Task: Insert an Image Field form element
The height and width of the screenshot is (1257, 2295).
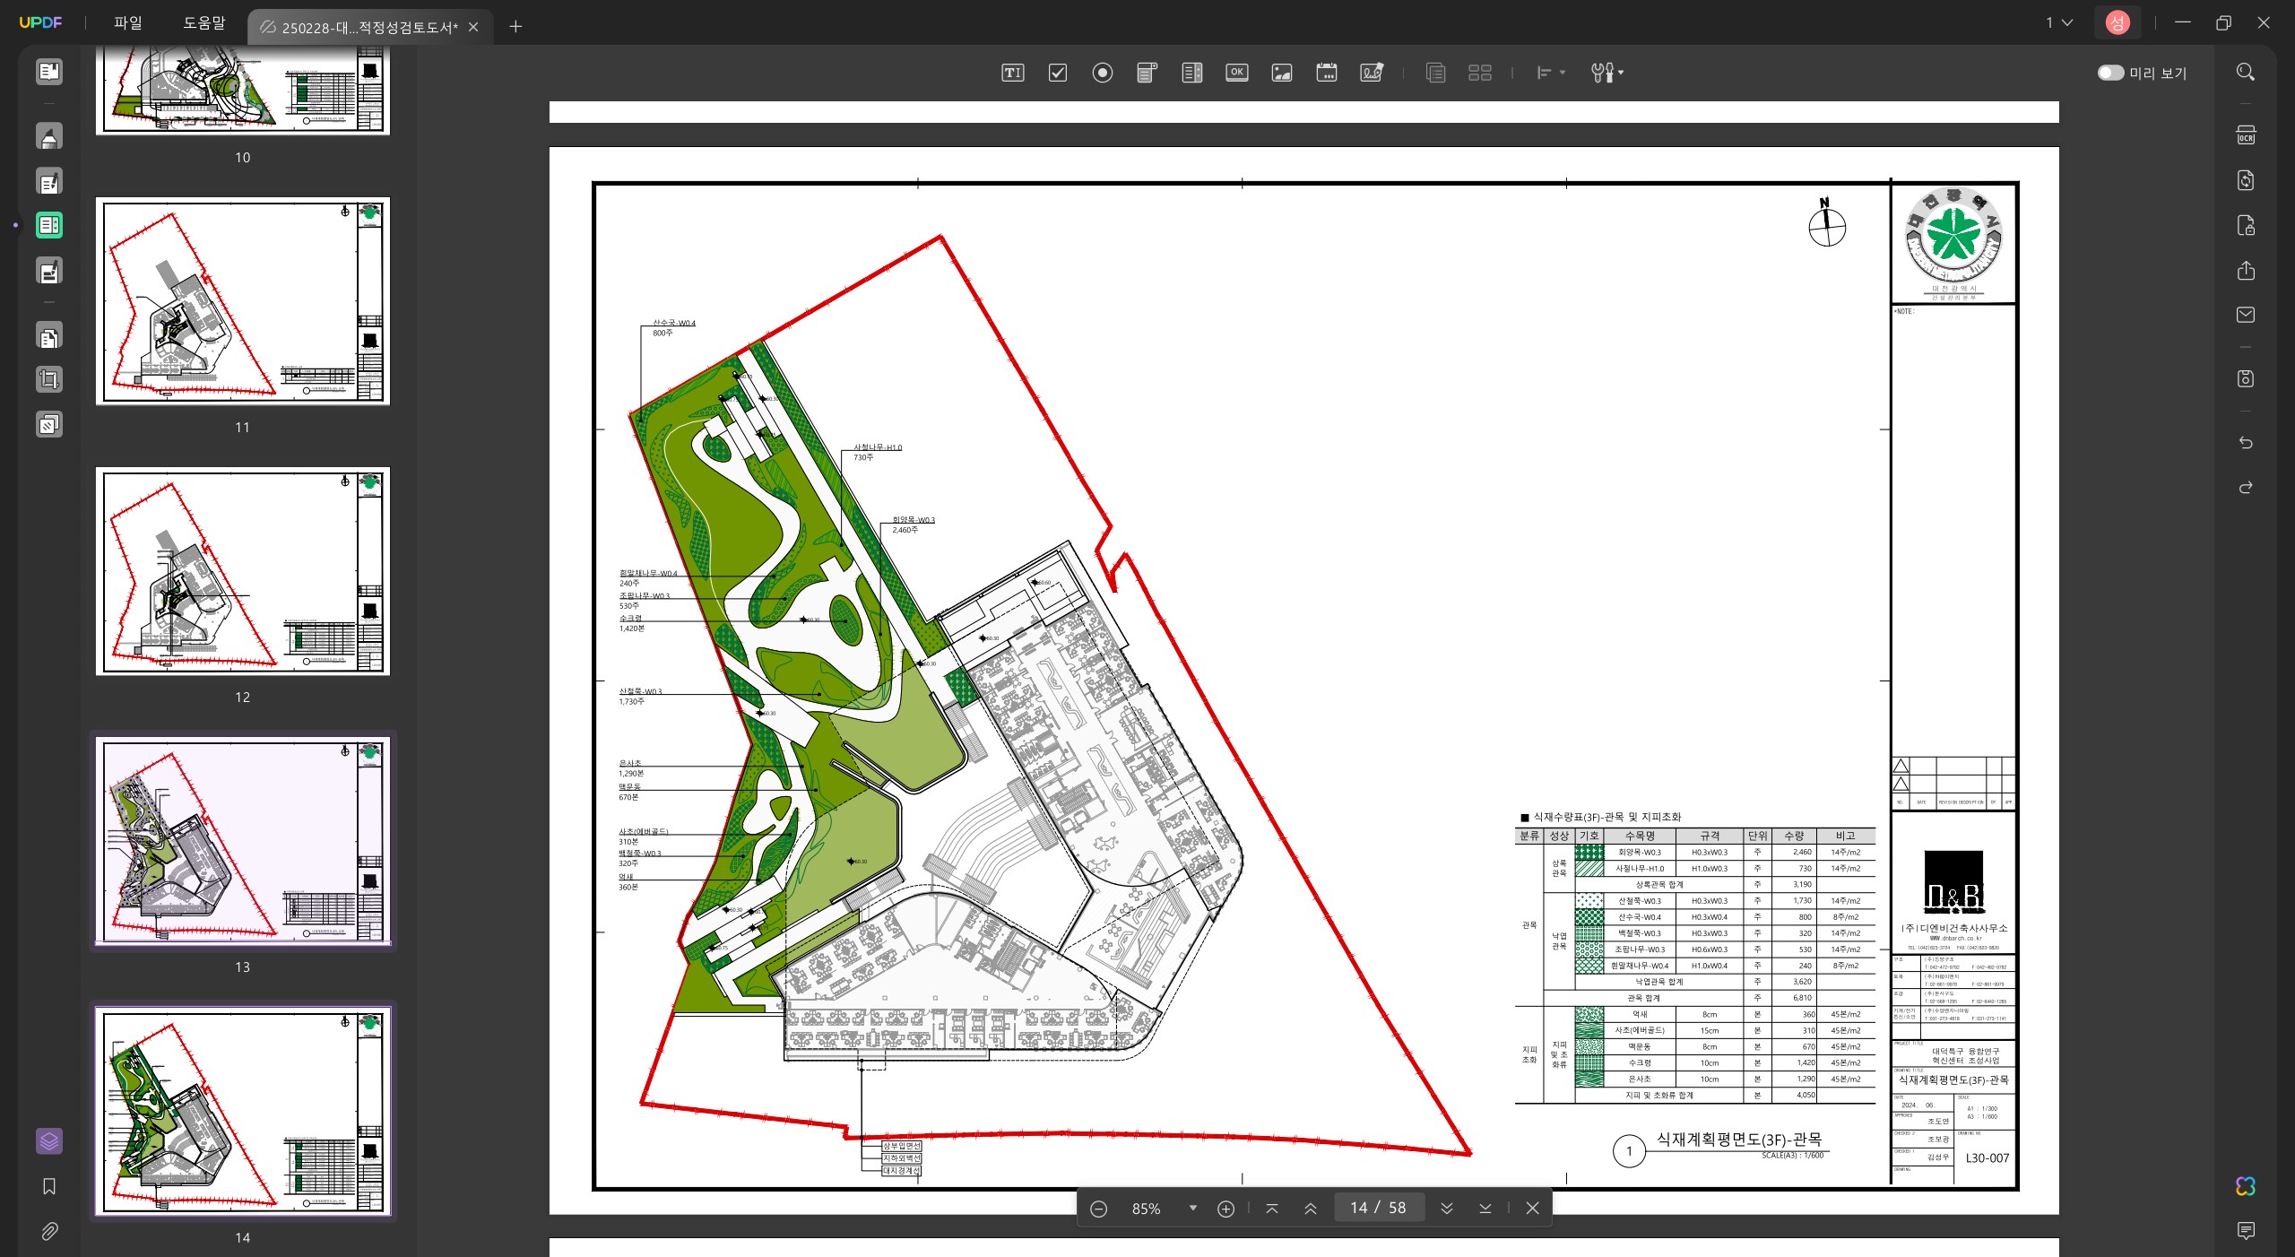Action: point(1282,73)
